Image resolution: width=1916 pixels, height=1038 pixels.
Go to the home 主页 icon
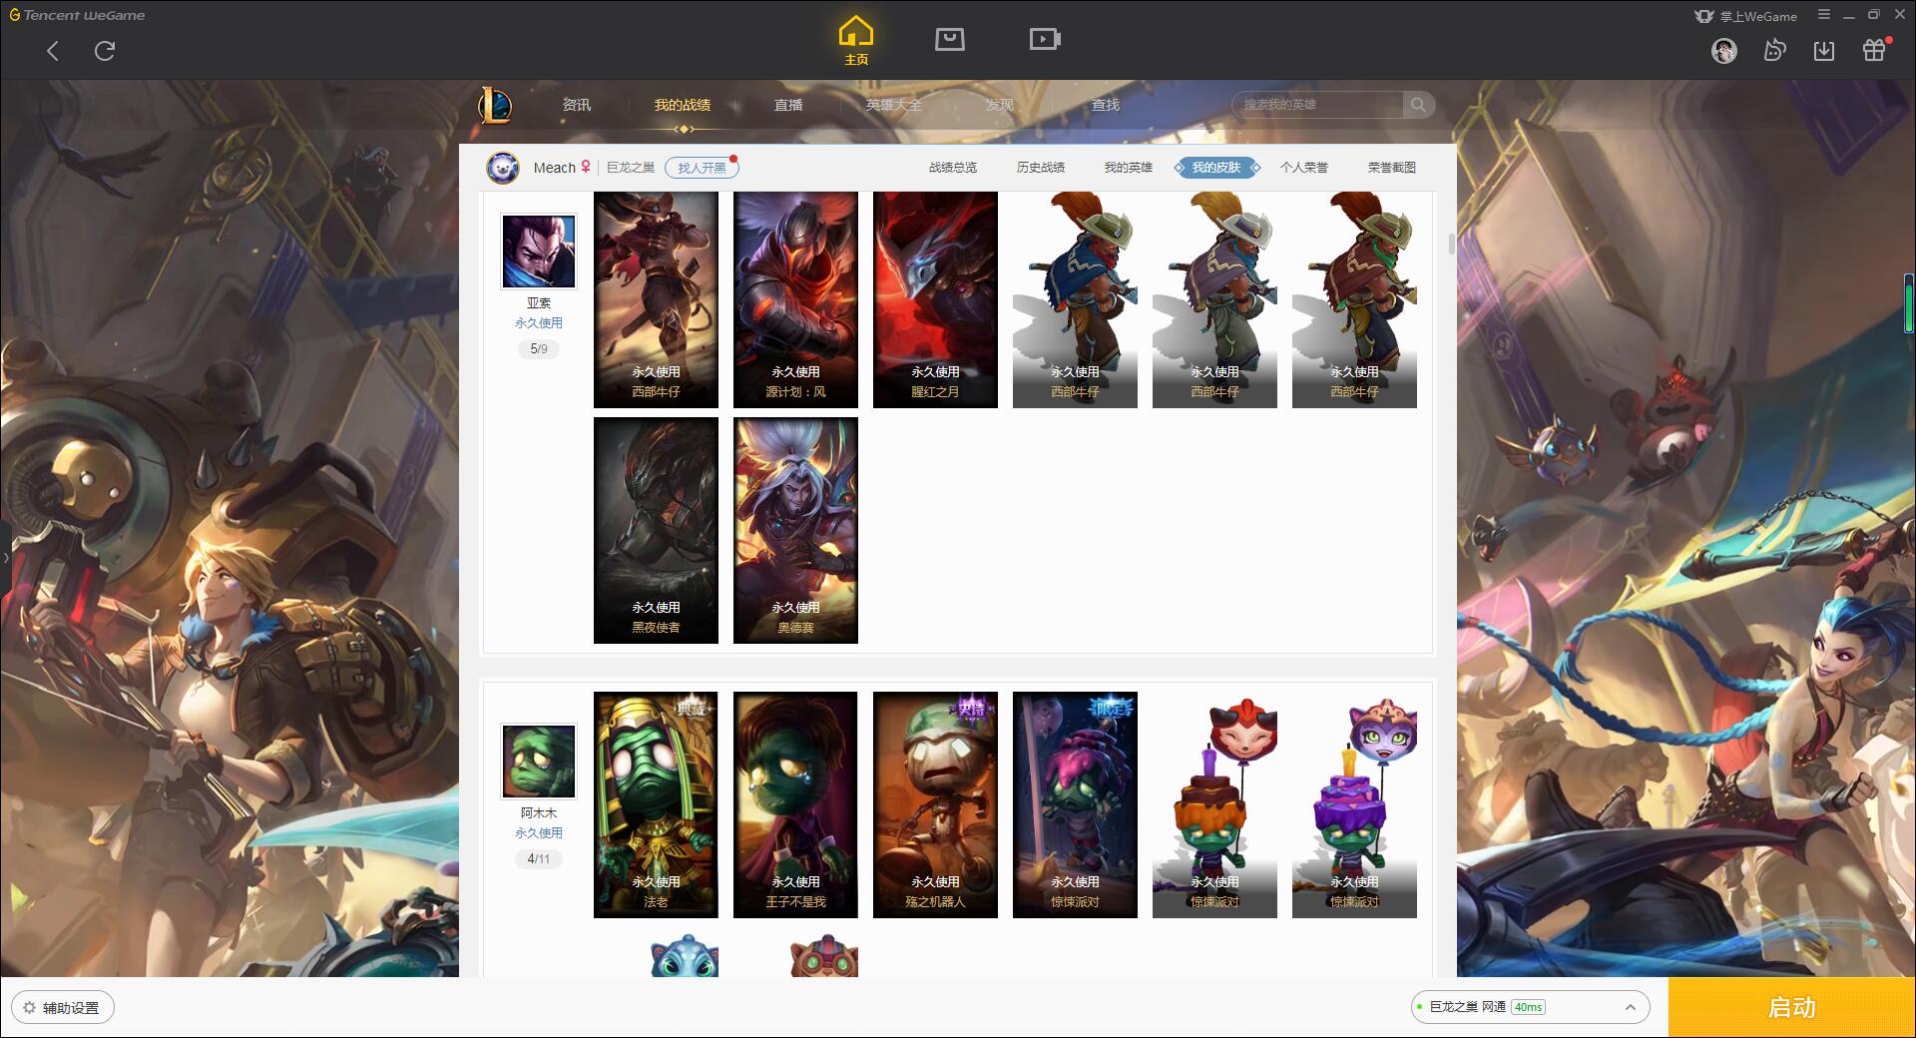coord(855,41)
